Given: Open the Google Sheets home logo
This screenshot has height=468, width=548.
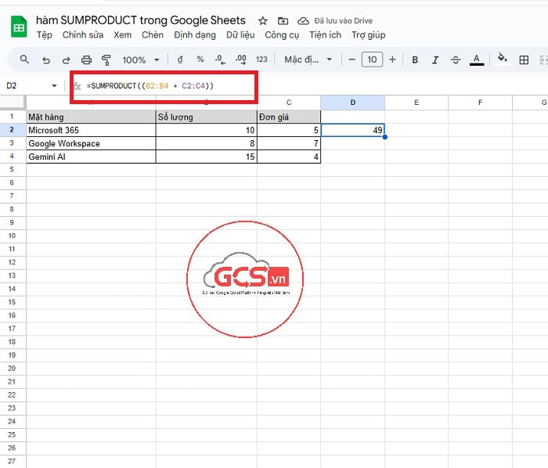Looking at the screenshot, I should click(x=18, y=27).
